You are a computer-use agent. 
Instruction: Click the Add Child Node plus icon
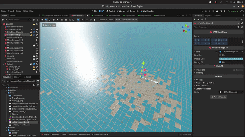(3, 19)
